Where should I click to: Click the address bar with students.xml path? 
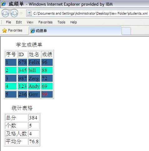[88, 13]
